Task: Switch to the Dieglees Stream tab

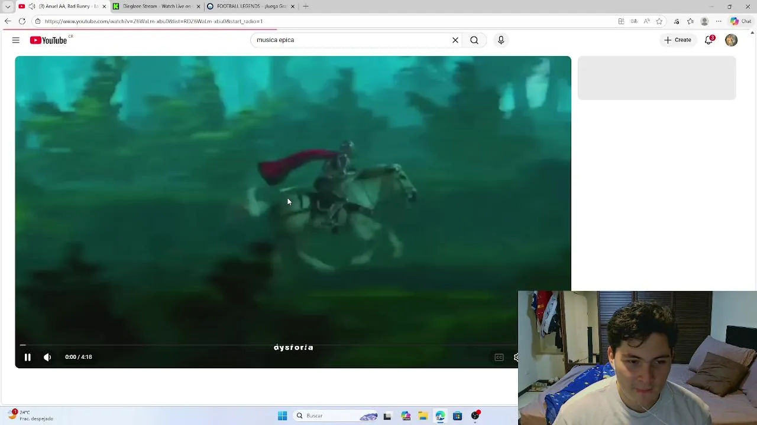Action: (157, 6)
